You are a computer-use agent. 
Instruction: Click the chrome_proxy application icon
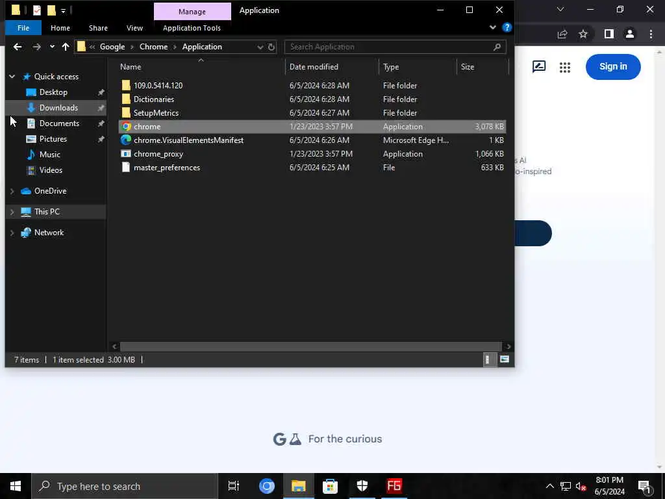[126, 153]
